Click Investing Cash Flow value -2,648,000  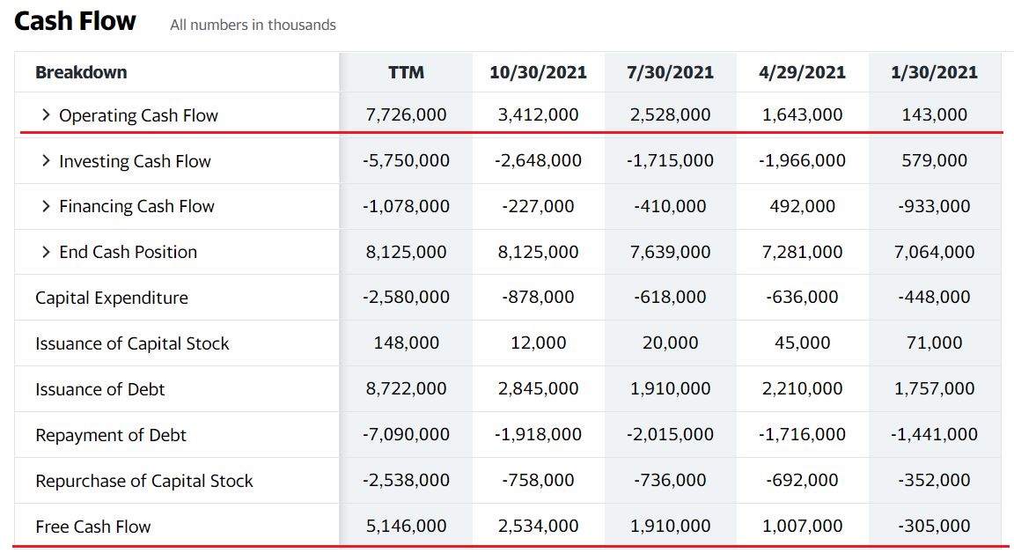(538, 160)
